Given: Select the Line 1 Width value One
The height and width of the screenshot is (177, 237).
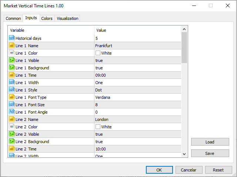Looking at the screenshot, I should (x=99, y=83).
